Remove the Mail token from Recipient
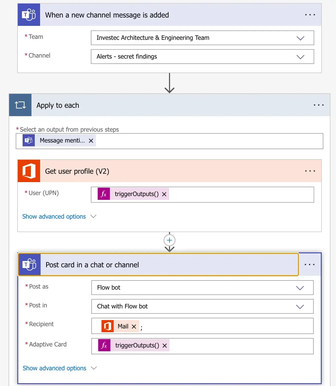Screen dimensions: 336x386 pyautogui.click(x=134, y=327)
